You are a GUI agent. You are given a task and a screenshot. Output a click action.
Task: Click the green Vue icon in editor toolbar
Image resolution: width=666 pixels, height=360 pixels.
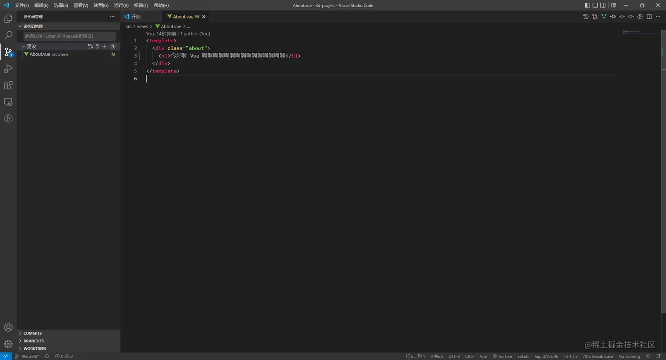coord(604,17)
